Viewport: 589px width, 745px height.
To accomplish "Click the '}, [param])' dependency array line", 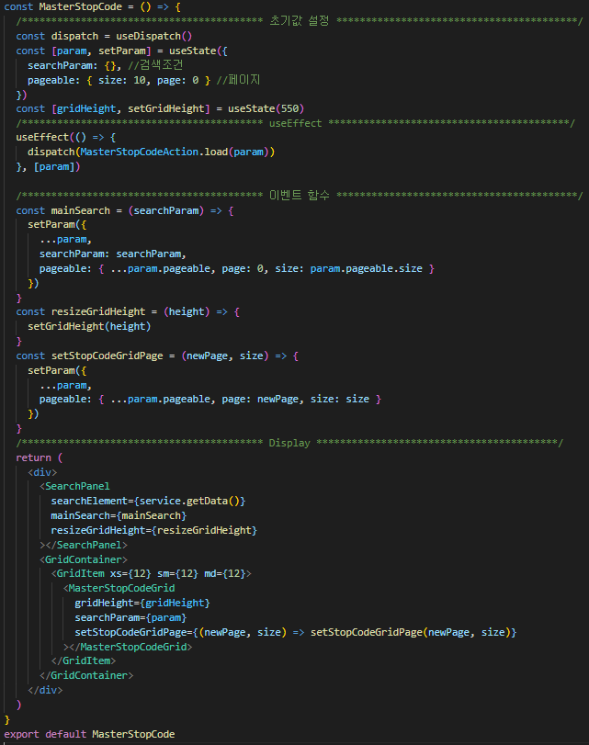I will point(48,167).
